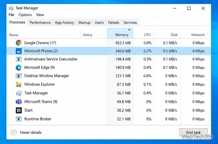The width and height of the screenshot is (218, 144).
Task: Click the Microsoft Photos app icon
Action: click(x=19, y=51)
